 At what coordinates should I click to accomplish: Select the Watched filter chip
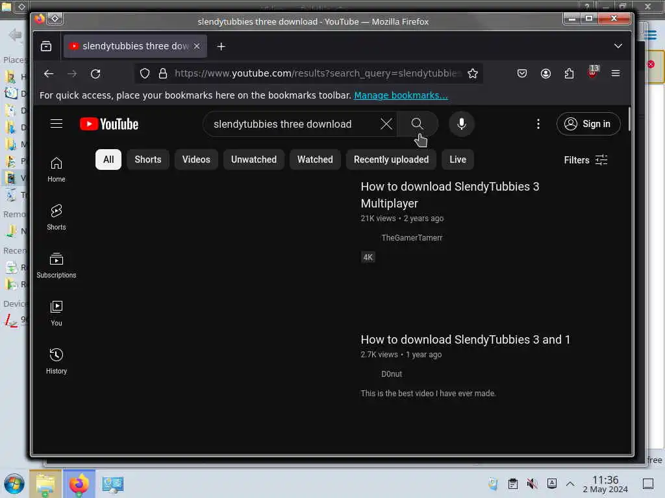point(315,160)
